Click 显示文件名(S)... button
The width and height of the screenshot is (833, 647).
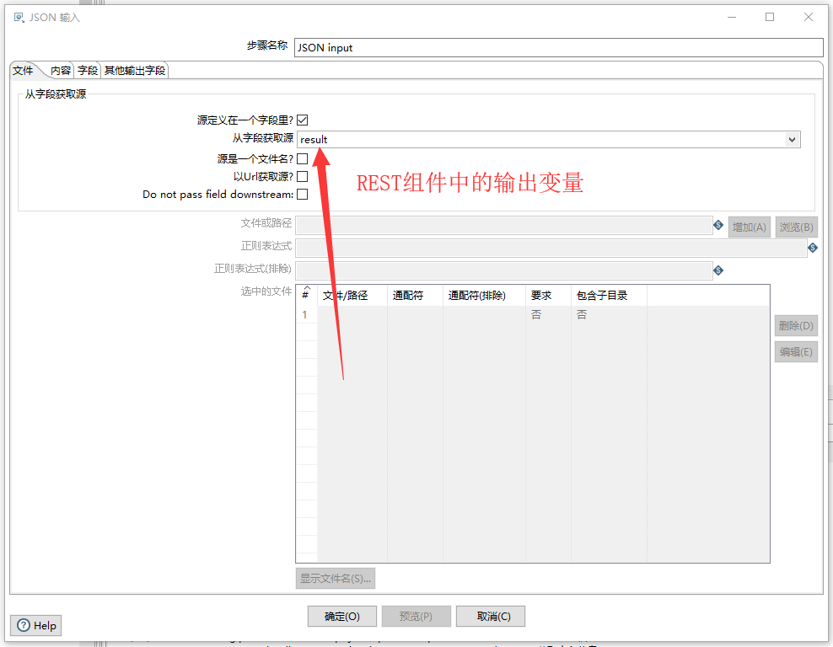pos(335,578)
